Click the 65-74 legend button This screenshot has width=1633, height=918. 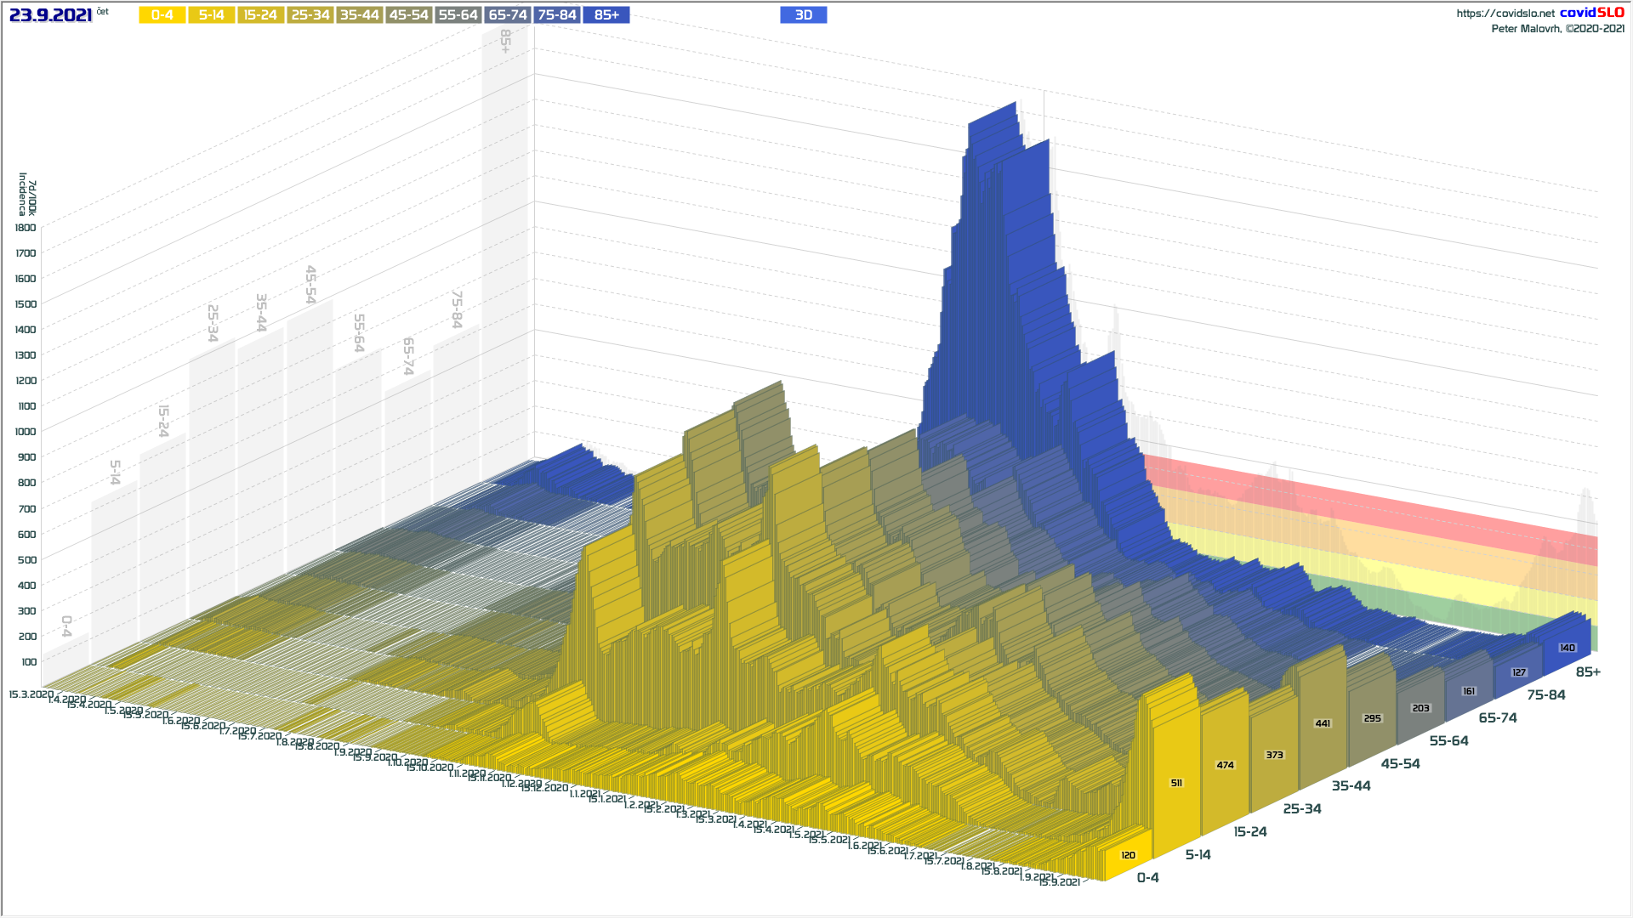click(x=508, y=15)
